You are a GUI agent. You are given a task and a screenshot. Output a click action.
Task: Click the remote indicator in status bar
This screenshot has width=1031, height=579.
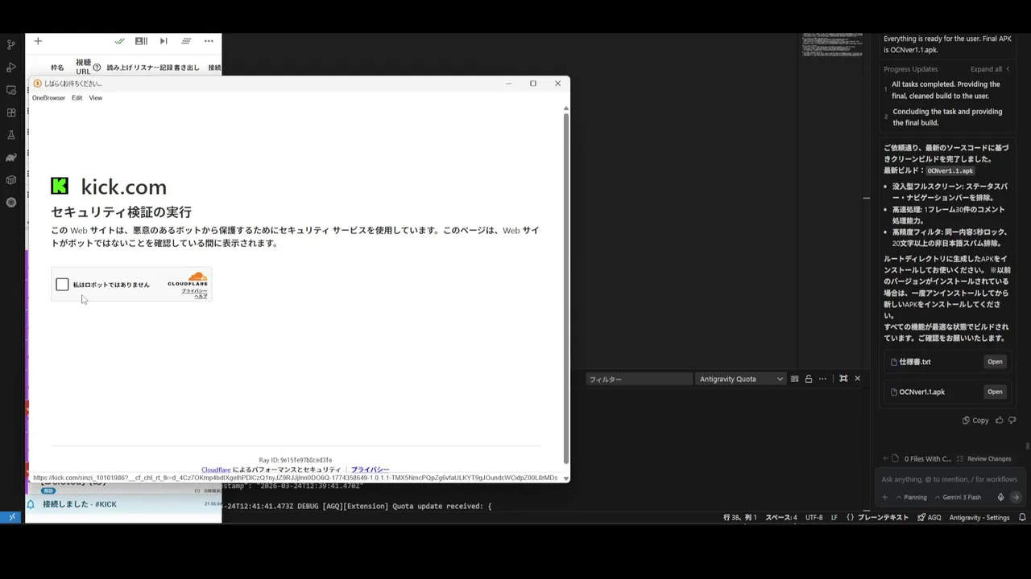[12, 517]
